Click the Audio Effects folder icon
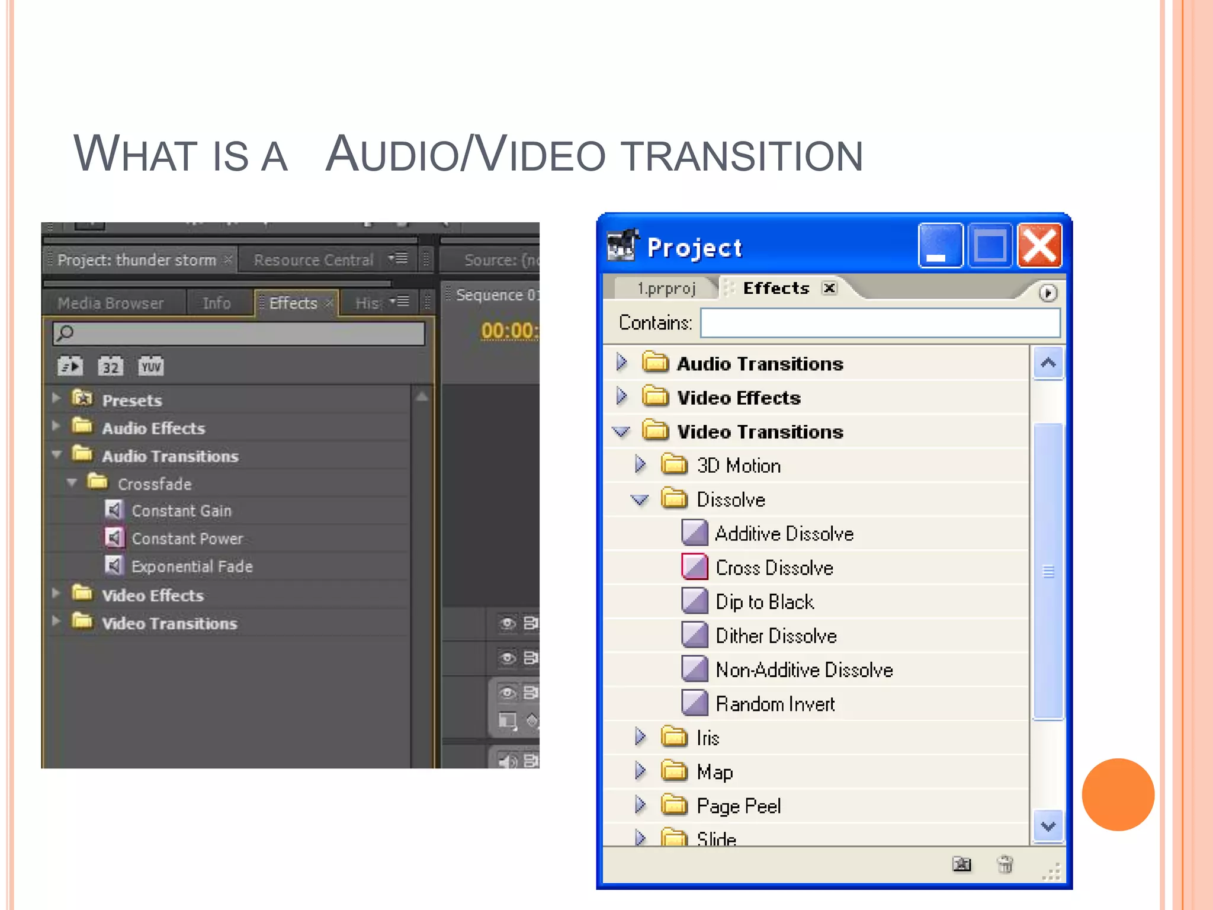 [82, 426]
